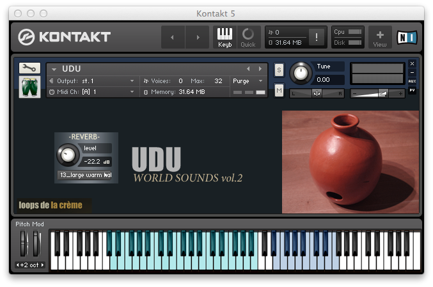Toggle the Keyb on-screen keyboard button
This screenshot has width=433, height=287.
(x=224, y=37)
